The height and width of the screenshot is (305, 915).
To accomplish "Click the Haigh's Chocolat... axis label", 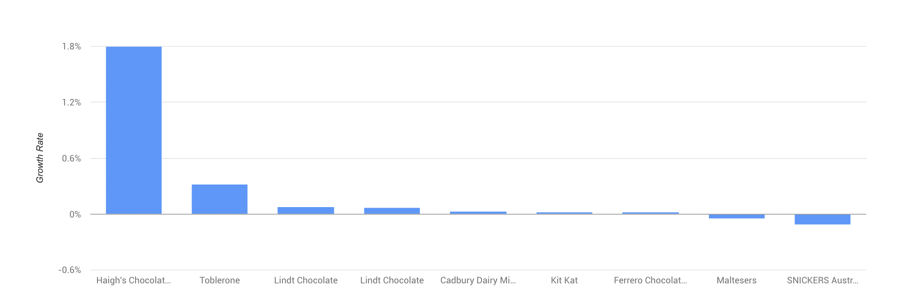I will (134, 281).
